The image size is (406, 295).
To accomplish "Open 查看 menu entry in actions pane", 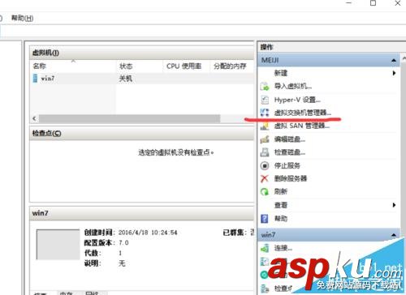I will [281, 205].
